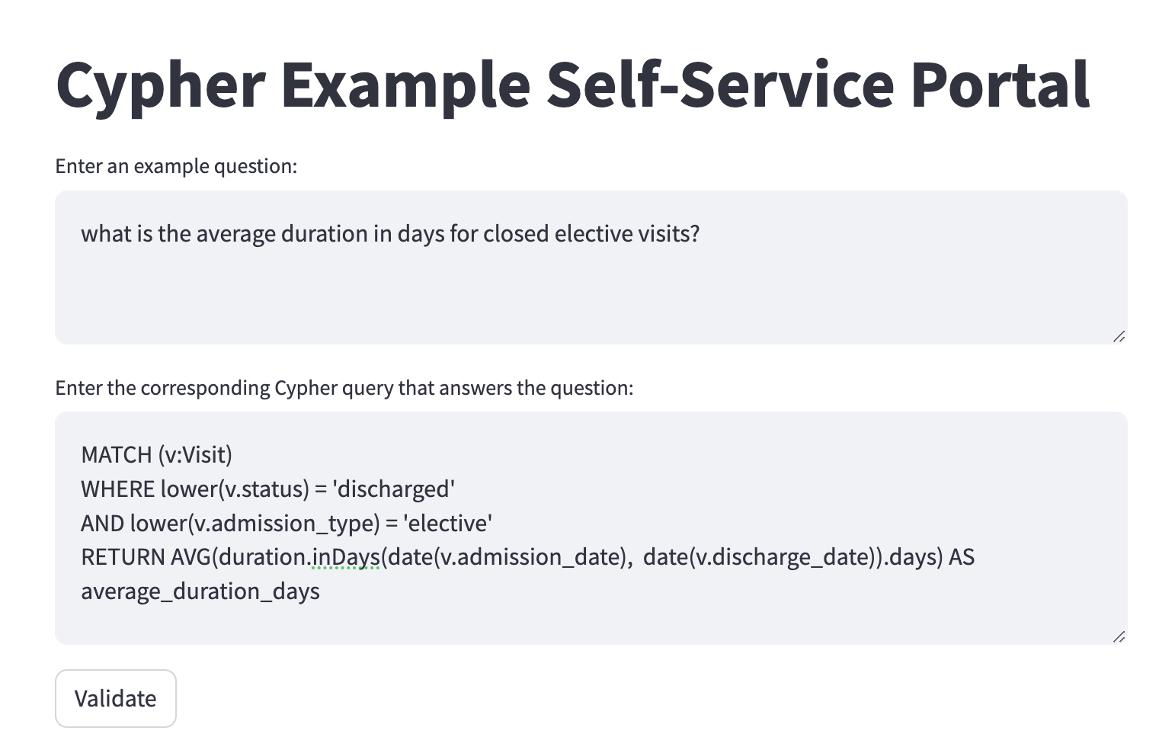Click the average_duration_days alias text
The width and height of the screenshot is (1175, 750).
(200, 591)
